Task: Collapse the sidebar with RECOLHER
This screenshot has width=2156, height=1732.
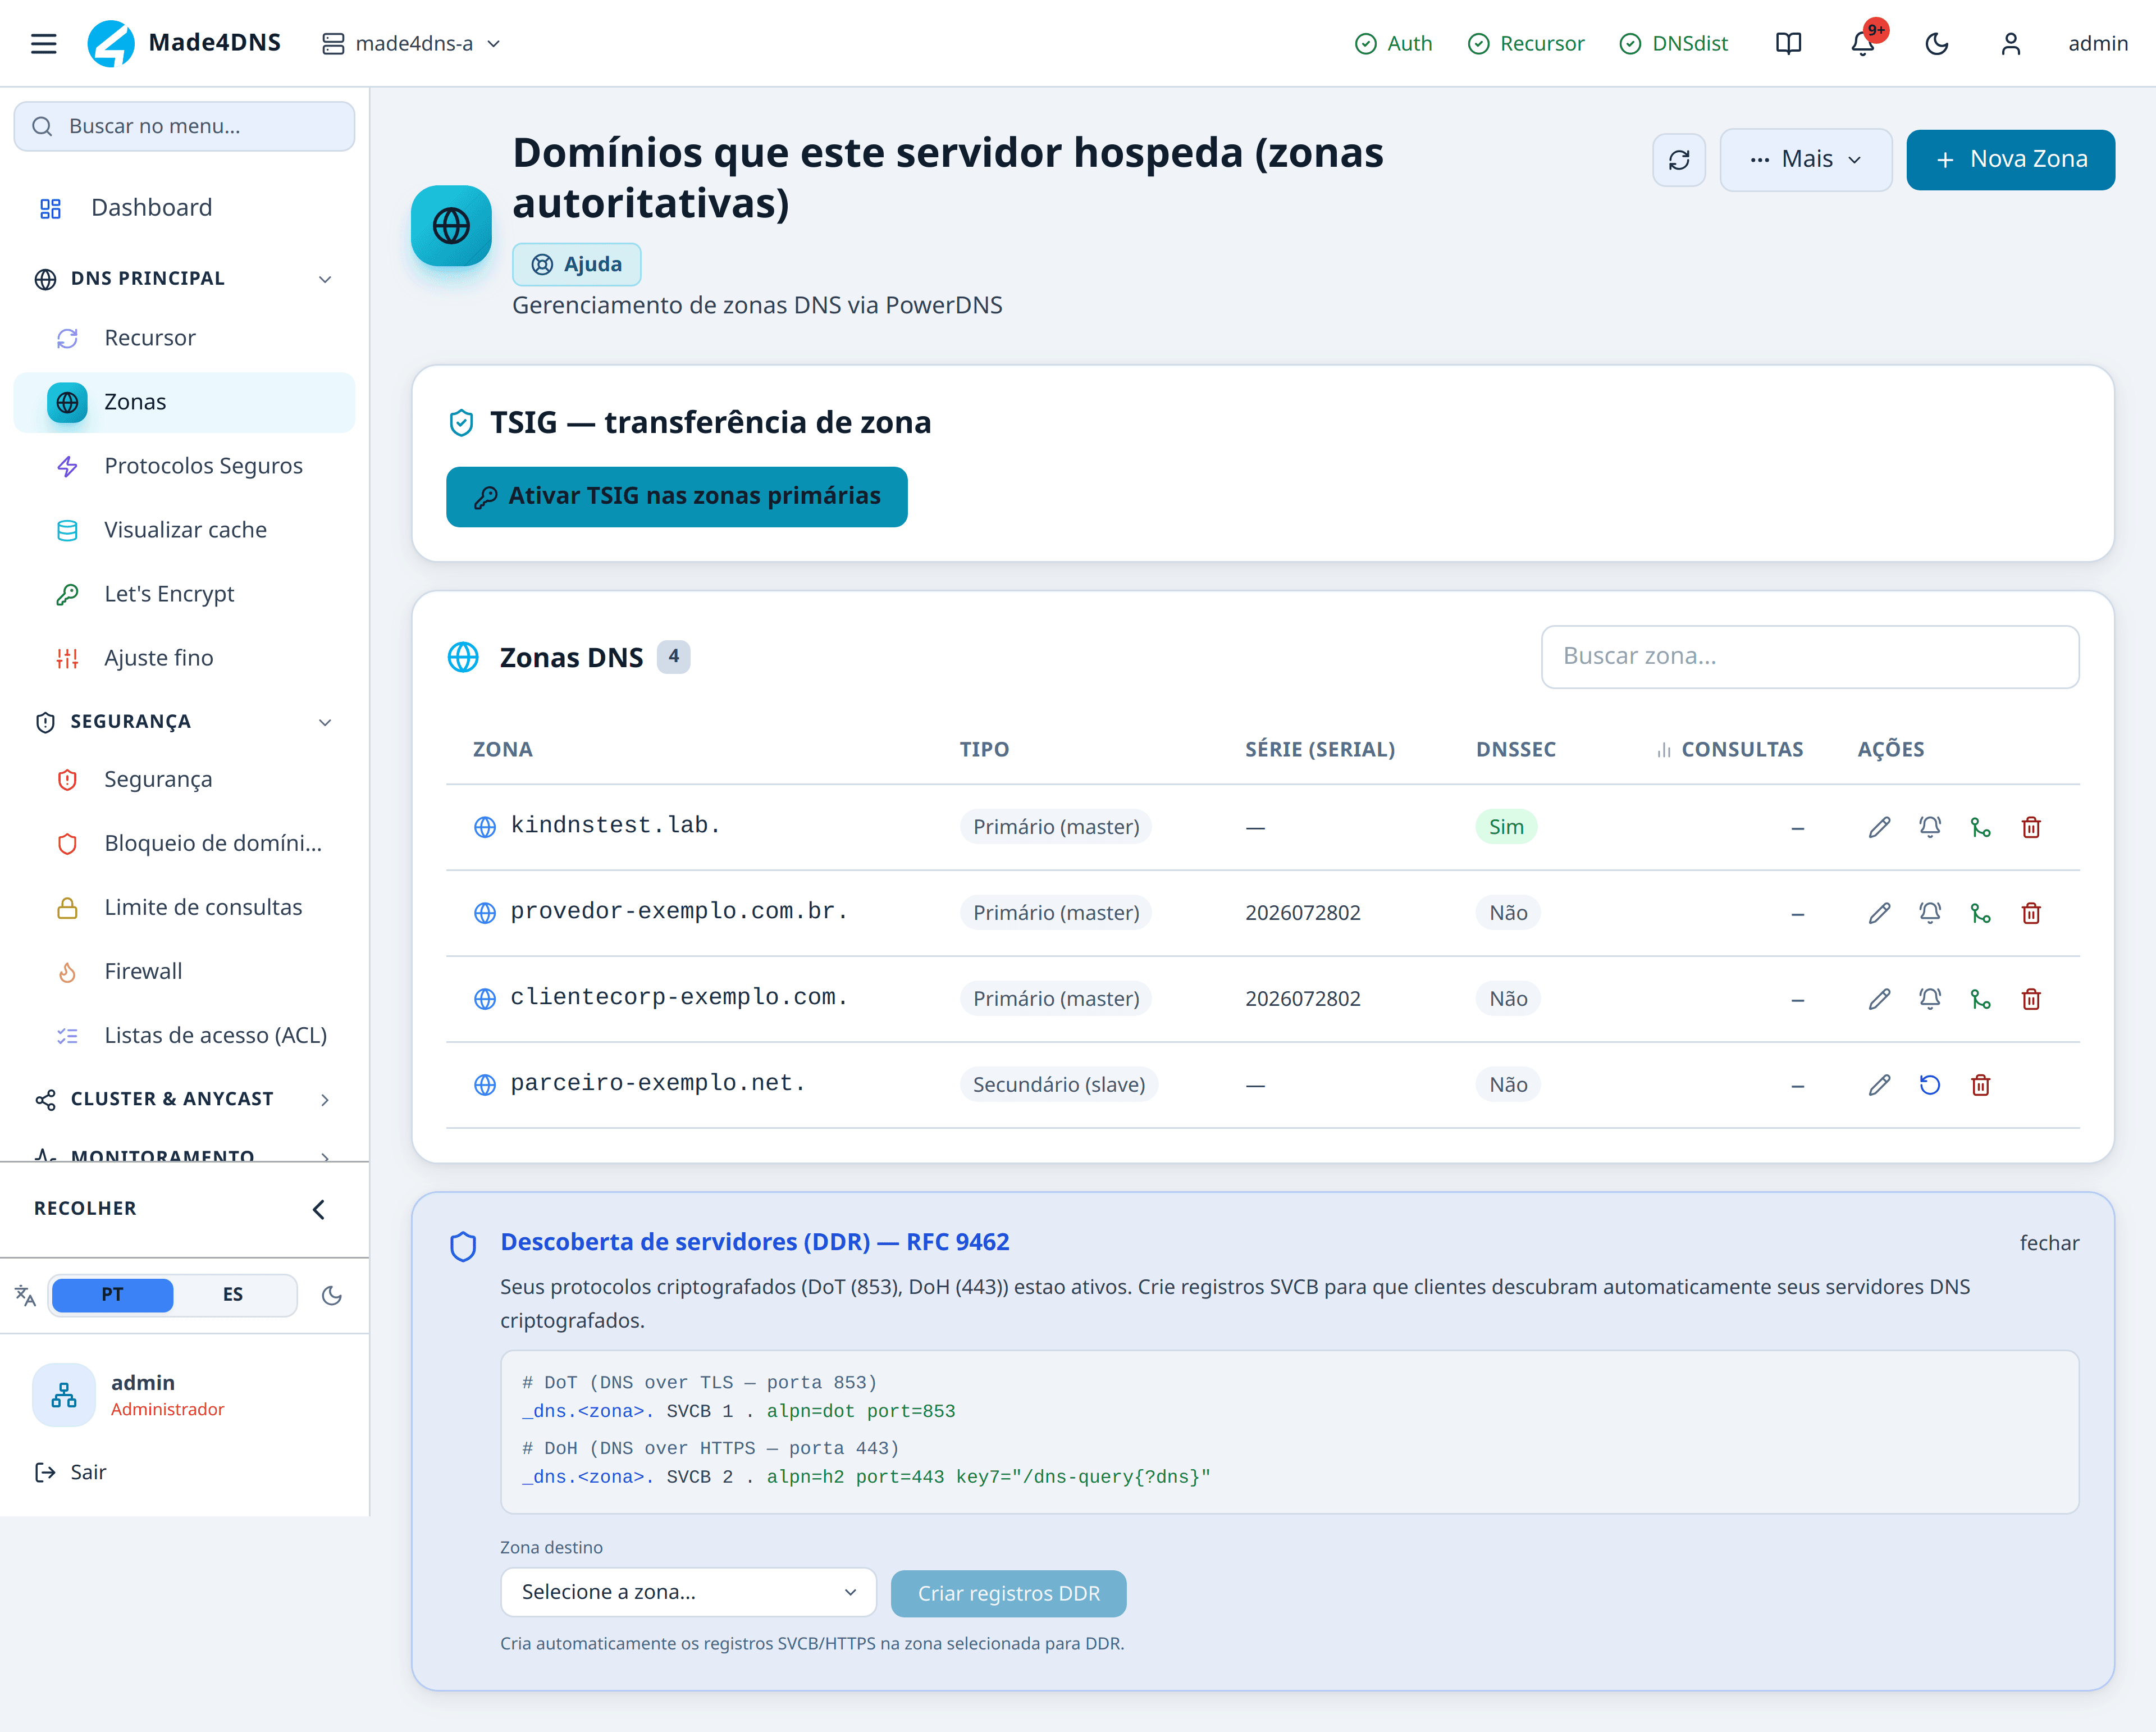Action: 184,1208
